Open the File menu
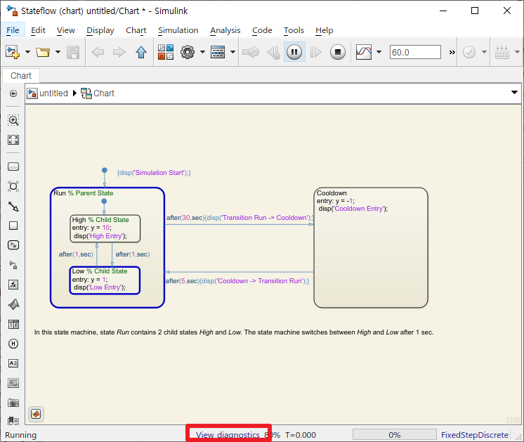Viewport: 524px width, 442px height. pyautogui.click(x=13, y=30)
